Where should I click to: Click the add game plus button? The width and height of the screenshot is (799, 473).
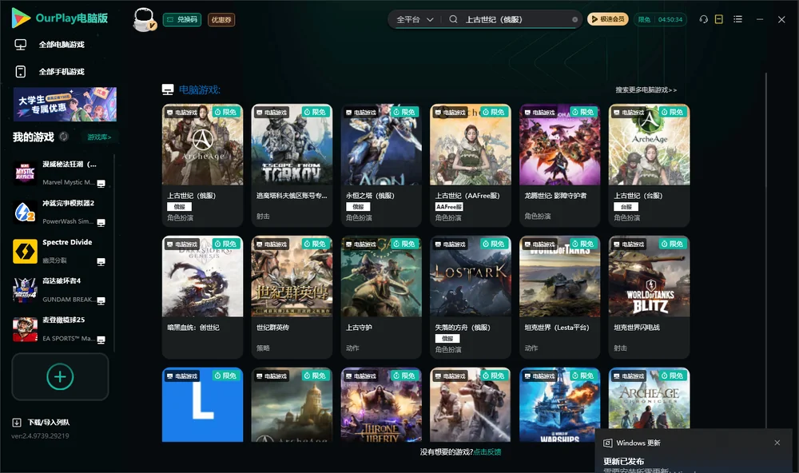coord(60,376)
